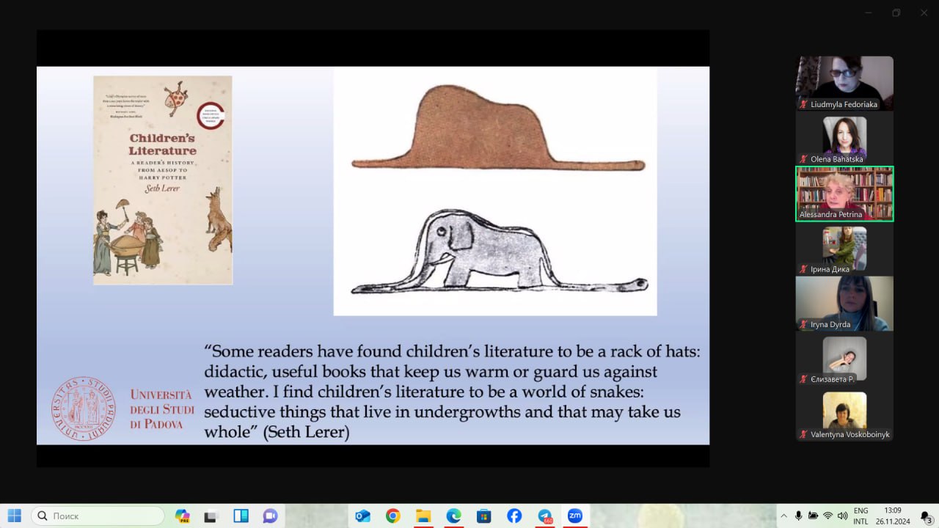939x528 pixels.
Task: Open the Copilot icon in the taskbar
Action: point(183,516)
